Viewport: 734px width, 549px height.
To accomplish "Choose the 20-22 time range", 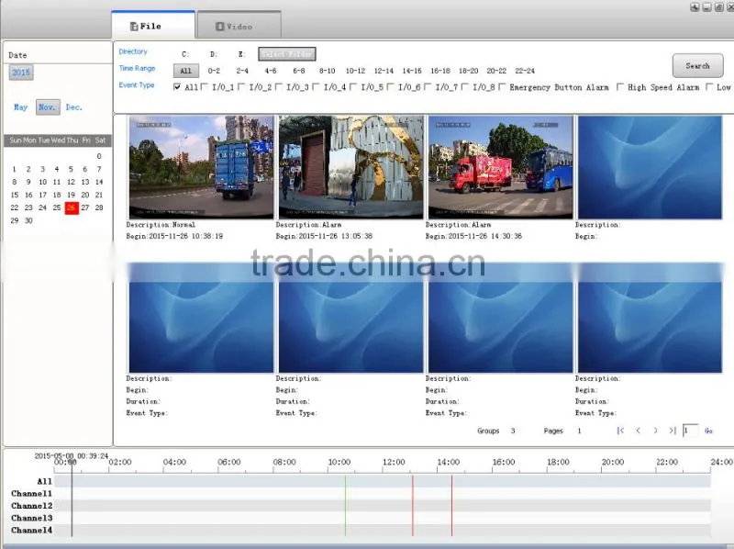I will (x=496, y=71).
